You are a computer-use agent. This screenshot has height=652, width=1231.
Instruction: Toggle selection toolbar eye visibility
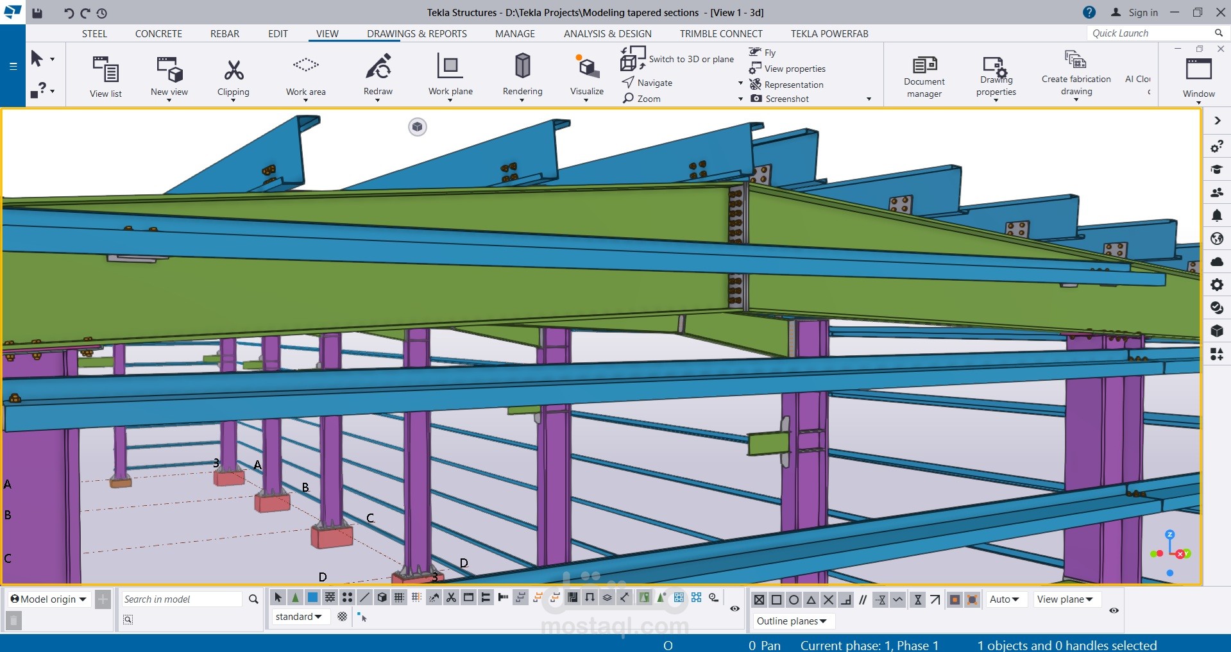[735, 608]
